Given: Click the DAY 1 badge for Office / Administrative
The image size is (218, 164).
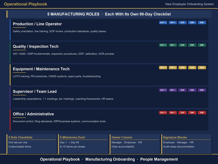Looking at the screenshot, I should pyautogui.click(x=163, y=113).
